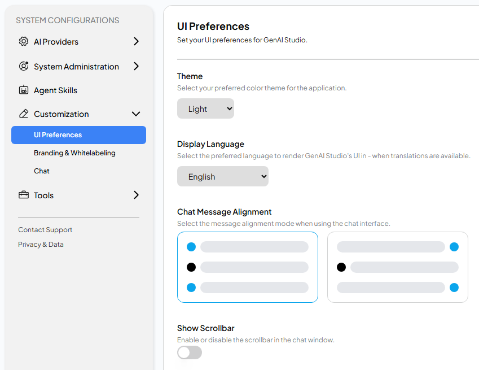Open the Contact Support link
Image resolution: width=479 pixels, height=370 pixels.
coord(45,230)
